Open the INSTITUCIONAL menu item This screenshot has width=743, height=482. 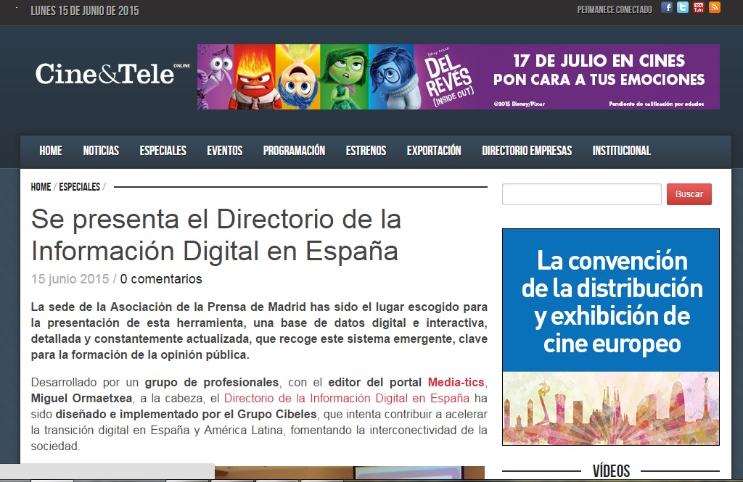coord(622,151)
